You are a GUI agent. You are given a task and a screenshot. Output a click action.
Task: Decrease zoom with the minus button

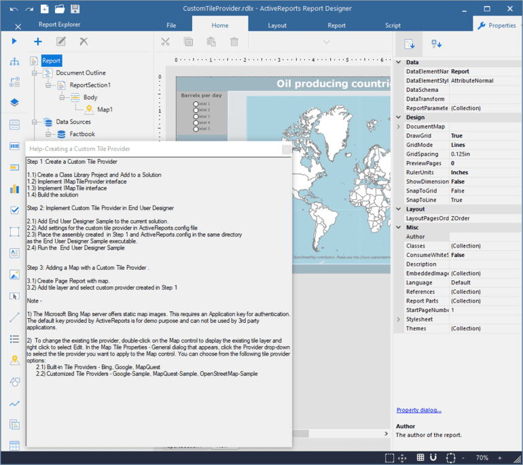[463, 458]
